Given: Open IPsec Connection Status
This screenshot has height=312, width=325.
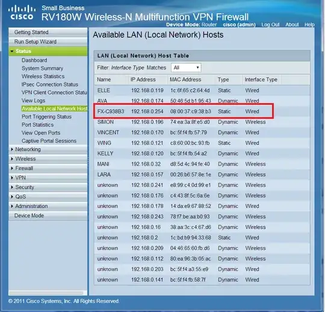Looking at the screenshot, I should pyautogui.click(x=50, y=84).
